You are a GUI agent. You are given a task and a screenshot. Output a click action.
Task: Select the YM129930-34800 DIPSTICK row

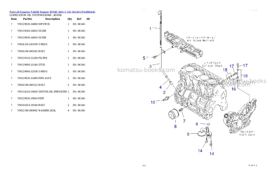click(48, 24)
